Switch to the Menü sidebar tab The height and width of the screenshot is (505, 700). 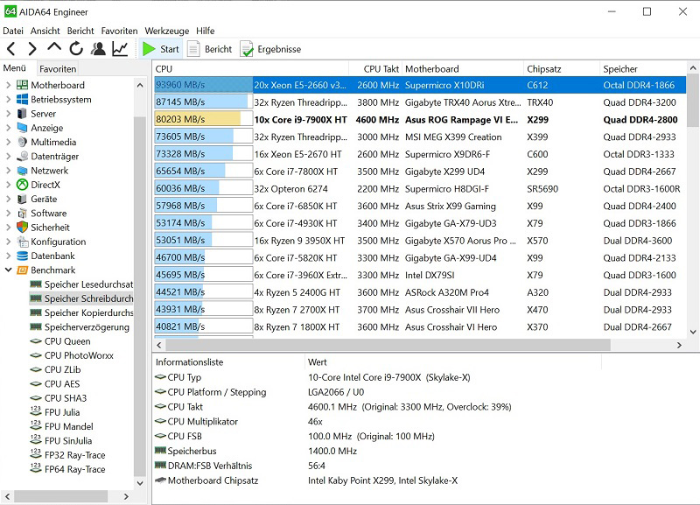[15, 68]
